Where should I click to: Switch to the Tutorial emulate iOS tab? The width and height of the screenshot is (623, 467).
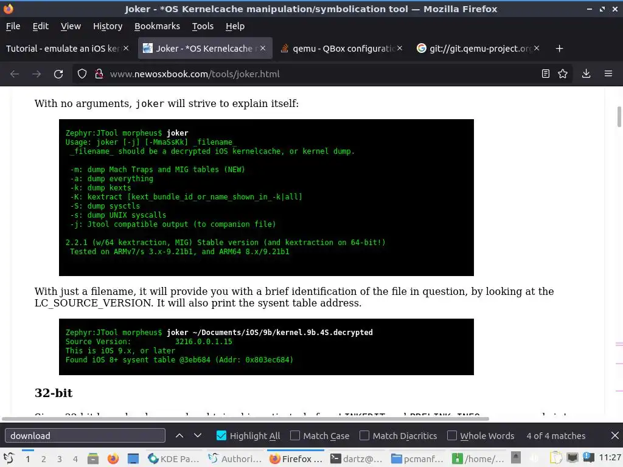(63, 49)
